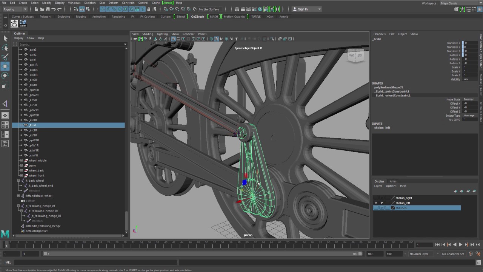Click the Maya logo home icon
Image resolution: width=483 pixels, height=272 pixels.
click(x=5, y=234)
